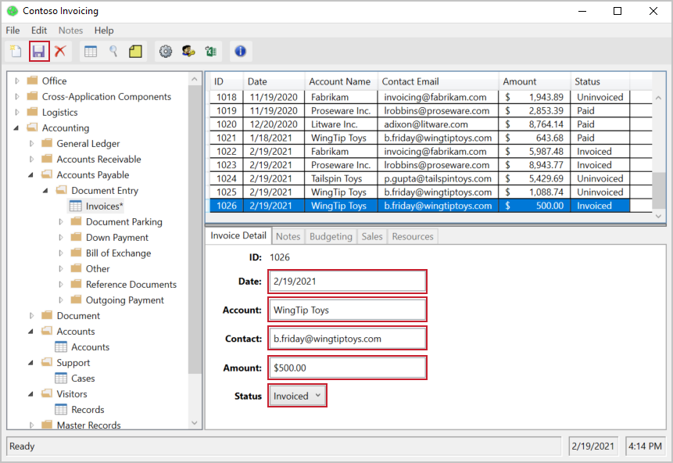The width and height of the screenshot is (673, 463).
Task: Select the Cross-Application Components tree label
Action: pyautogui.click(x=106, y=97)
